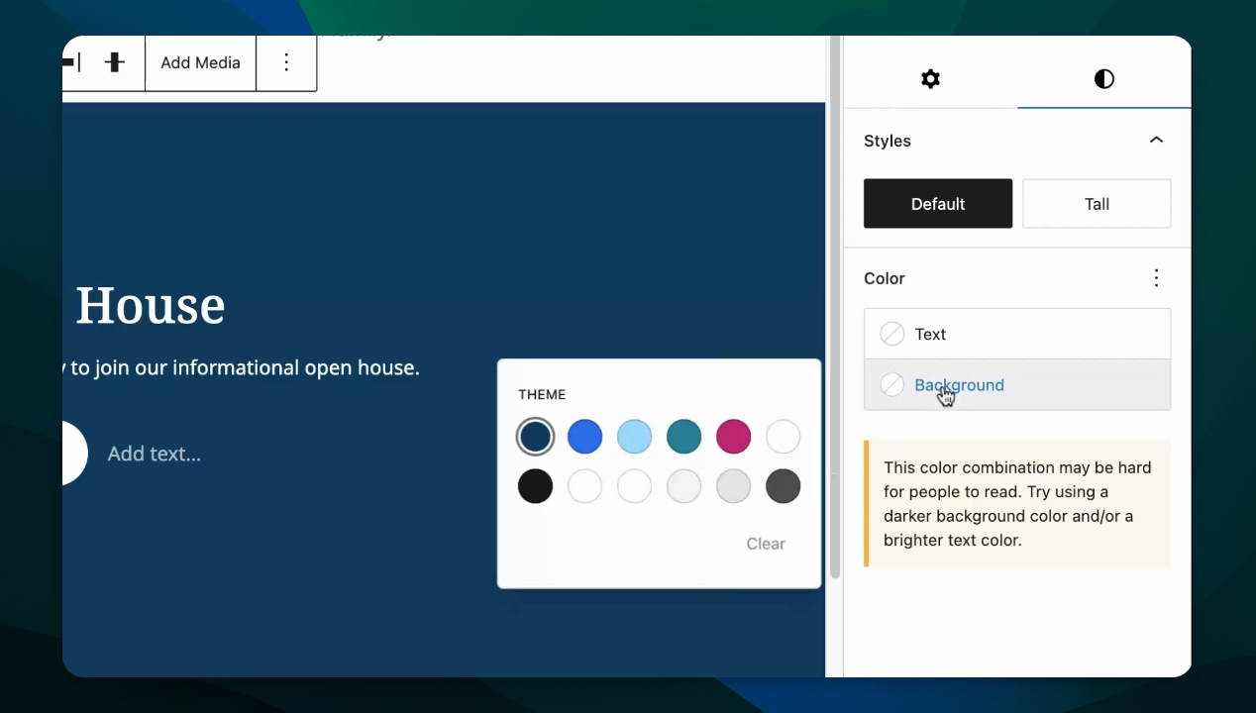Pick the light sky blue swatch
1256x713 pixels.
click(x=635, y=437)
